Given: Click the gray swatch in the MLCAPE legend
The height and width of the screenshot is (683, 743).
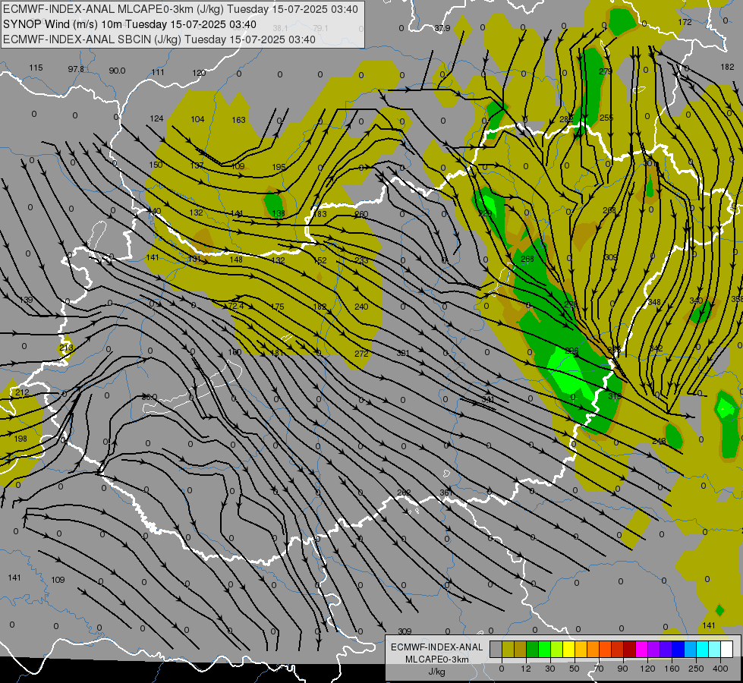Looking at the screenshot, I should coord(496,649).
